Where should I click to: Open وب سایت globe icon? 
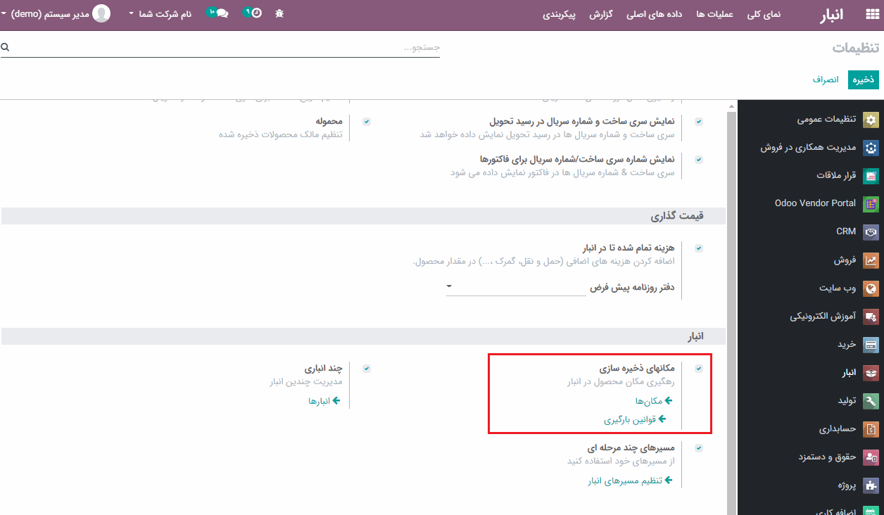click(871, 288)
